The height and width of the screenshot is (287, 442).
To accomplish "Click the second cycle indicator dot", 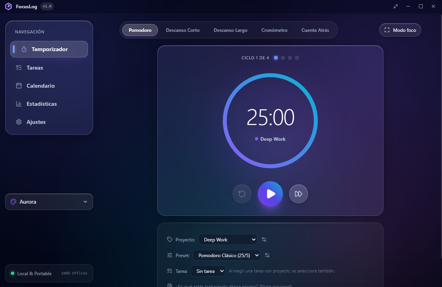I will coord(283,58).
